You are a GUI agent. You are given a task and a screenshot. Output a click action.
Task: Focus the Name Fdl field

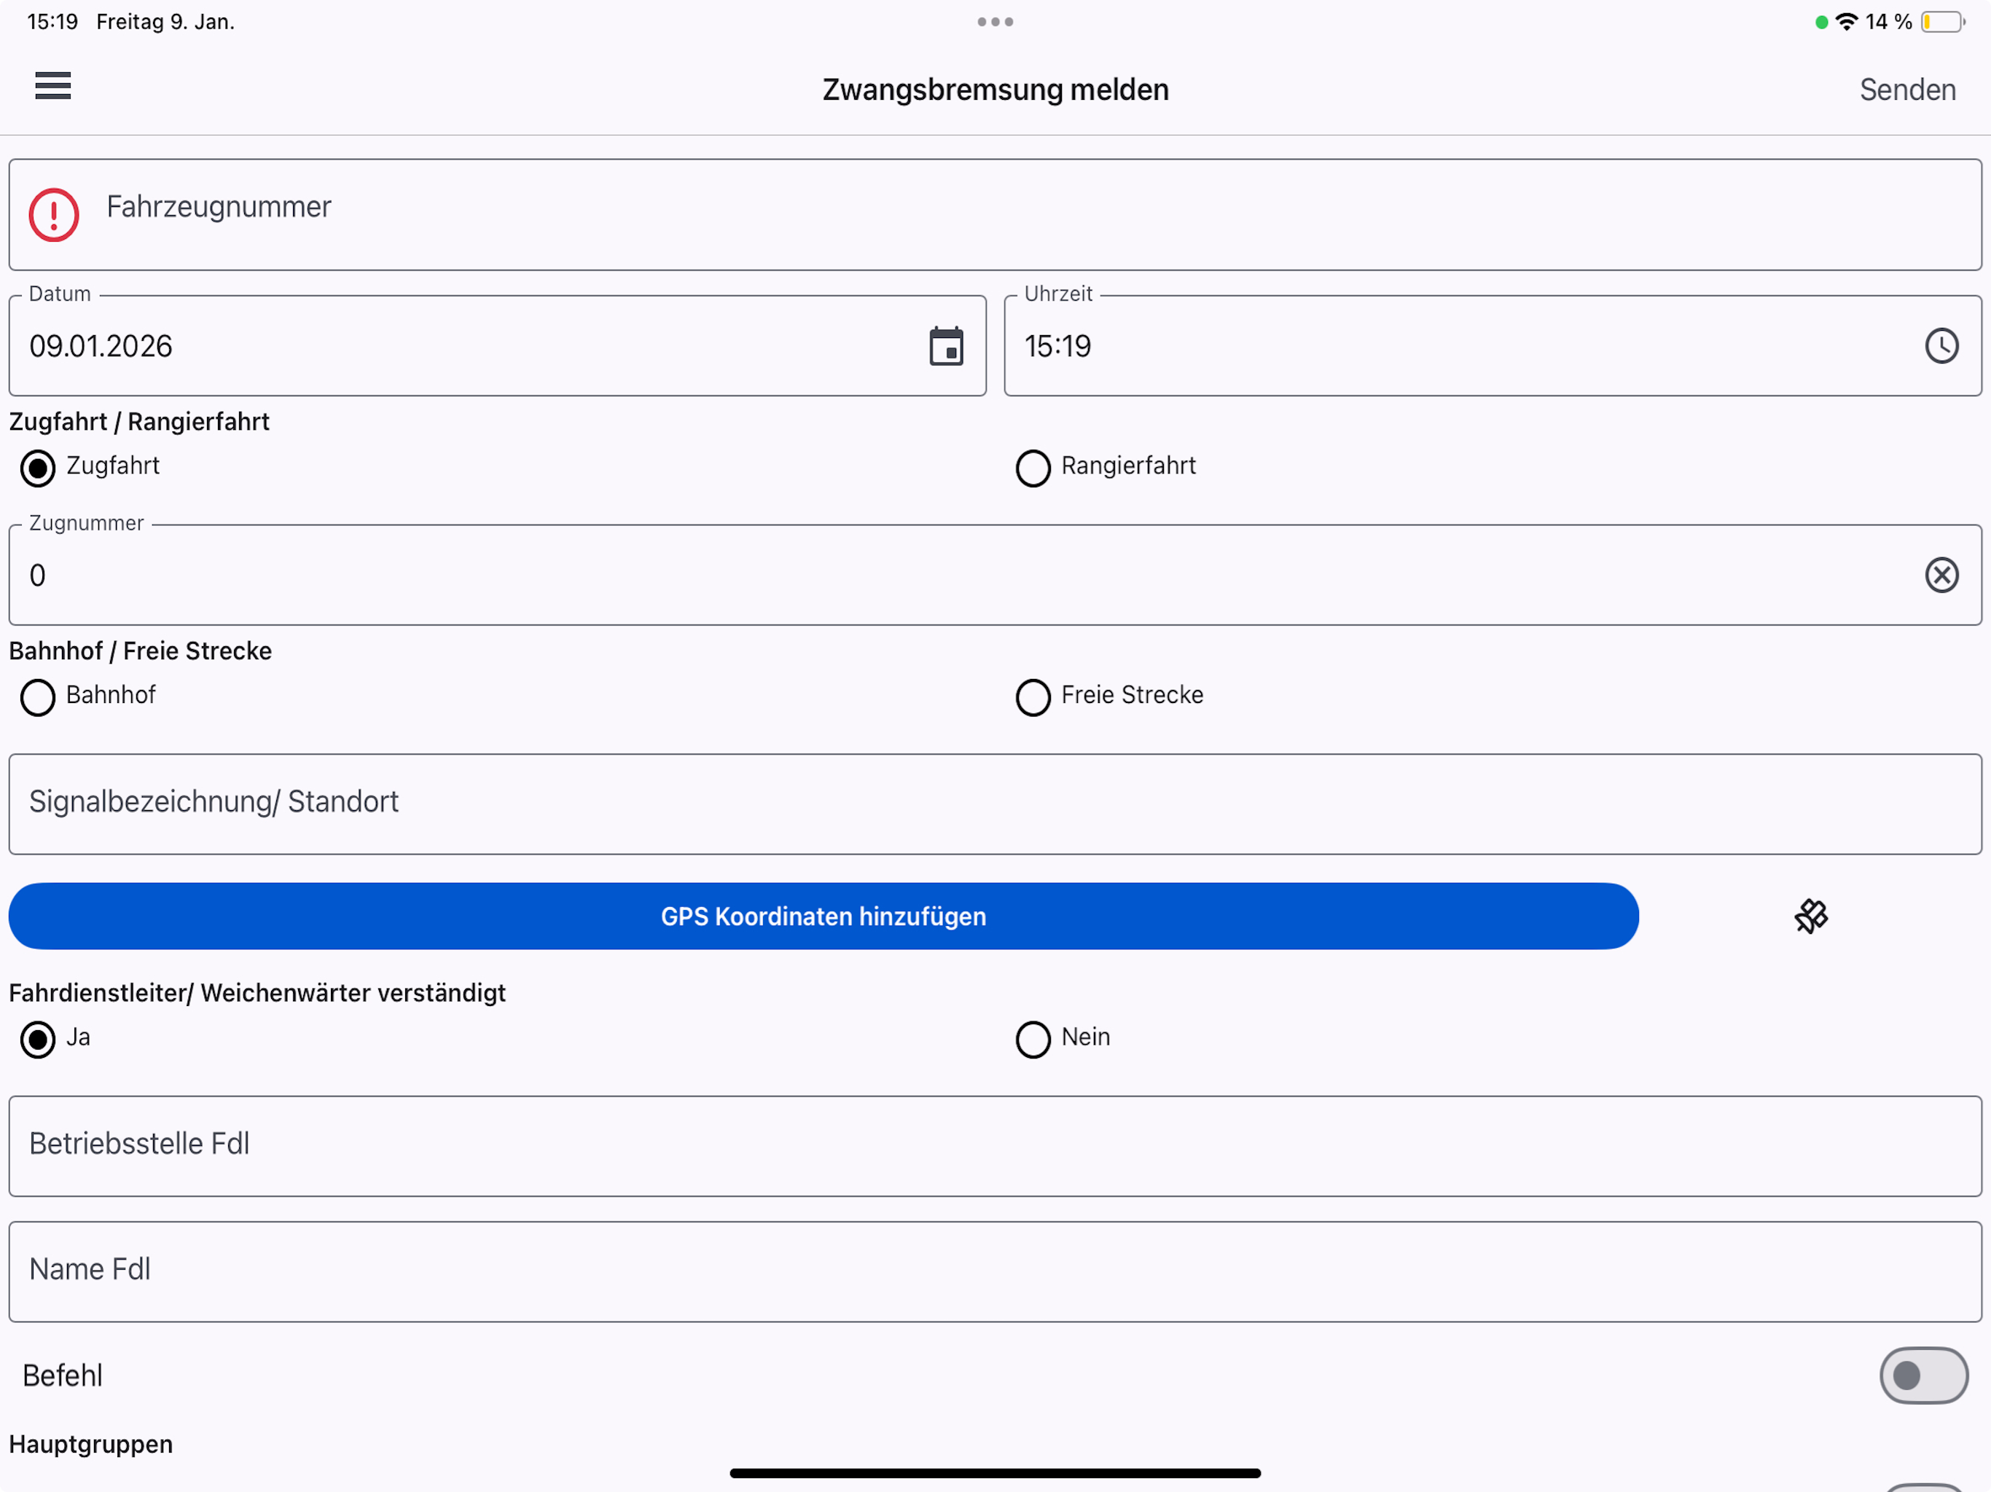point(995,1271)
